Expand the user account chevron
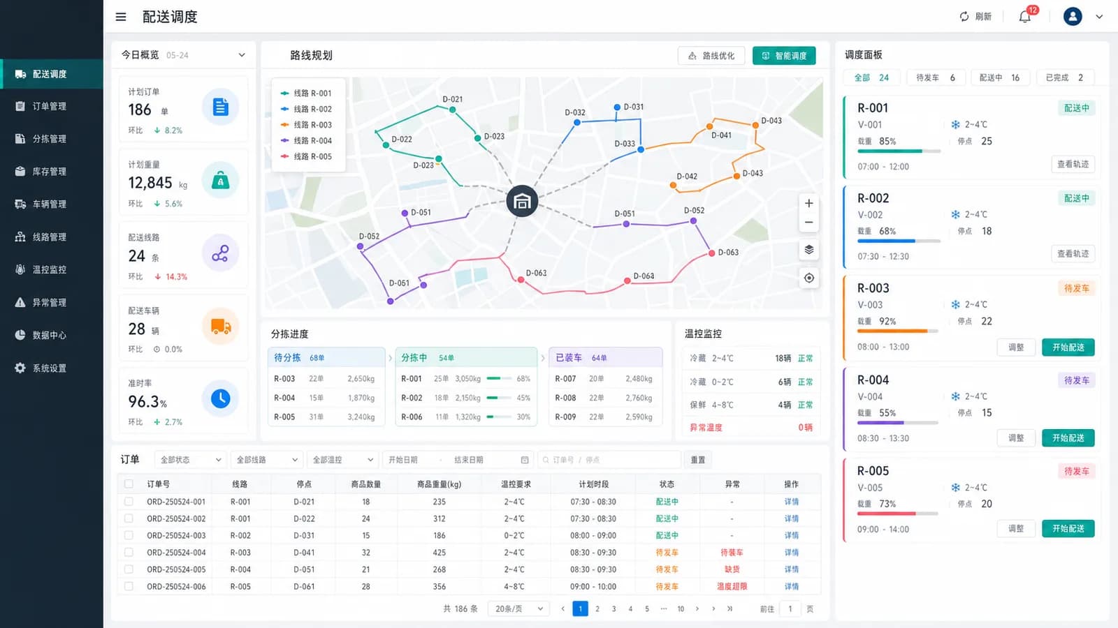This screenshot has width=1118, height=628. pyautogui.click(x=1099, y=17)
